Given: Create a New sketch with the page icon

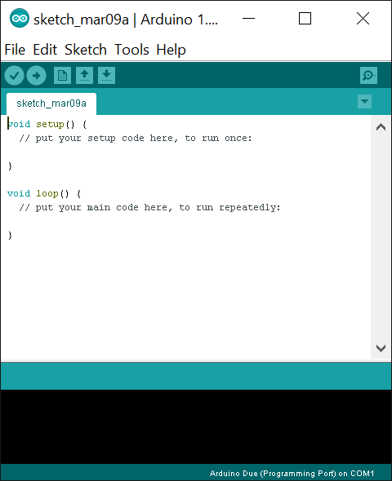Looking at the screenshot, I should tap(62, 76).
